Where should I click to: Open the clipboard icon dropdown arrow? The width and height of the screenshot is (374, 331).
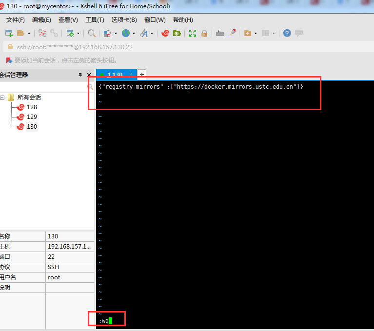click(116, 33)
